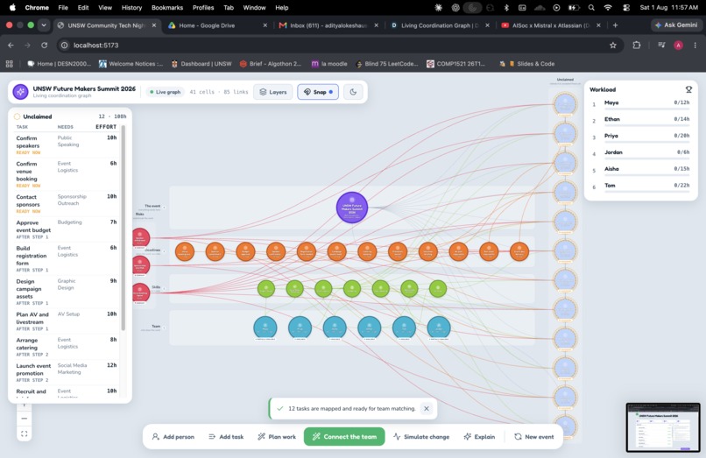Click the Unclaimed dashed circle icon

pos(18,116)
